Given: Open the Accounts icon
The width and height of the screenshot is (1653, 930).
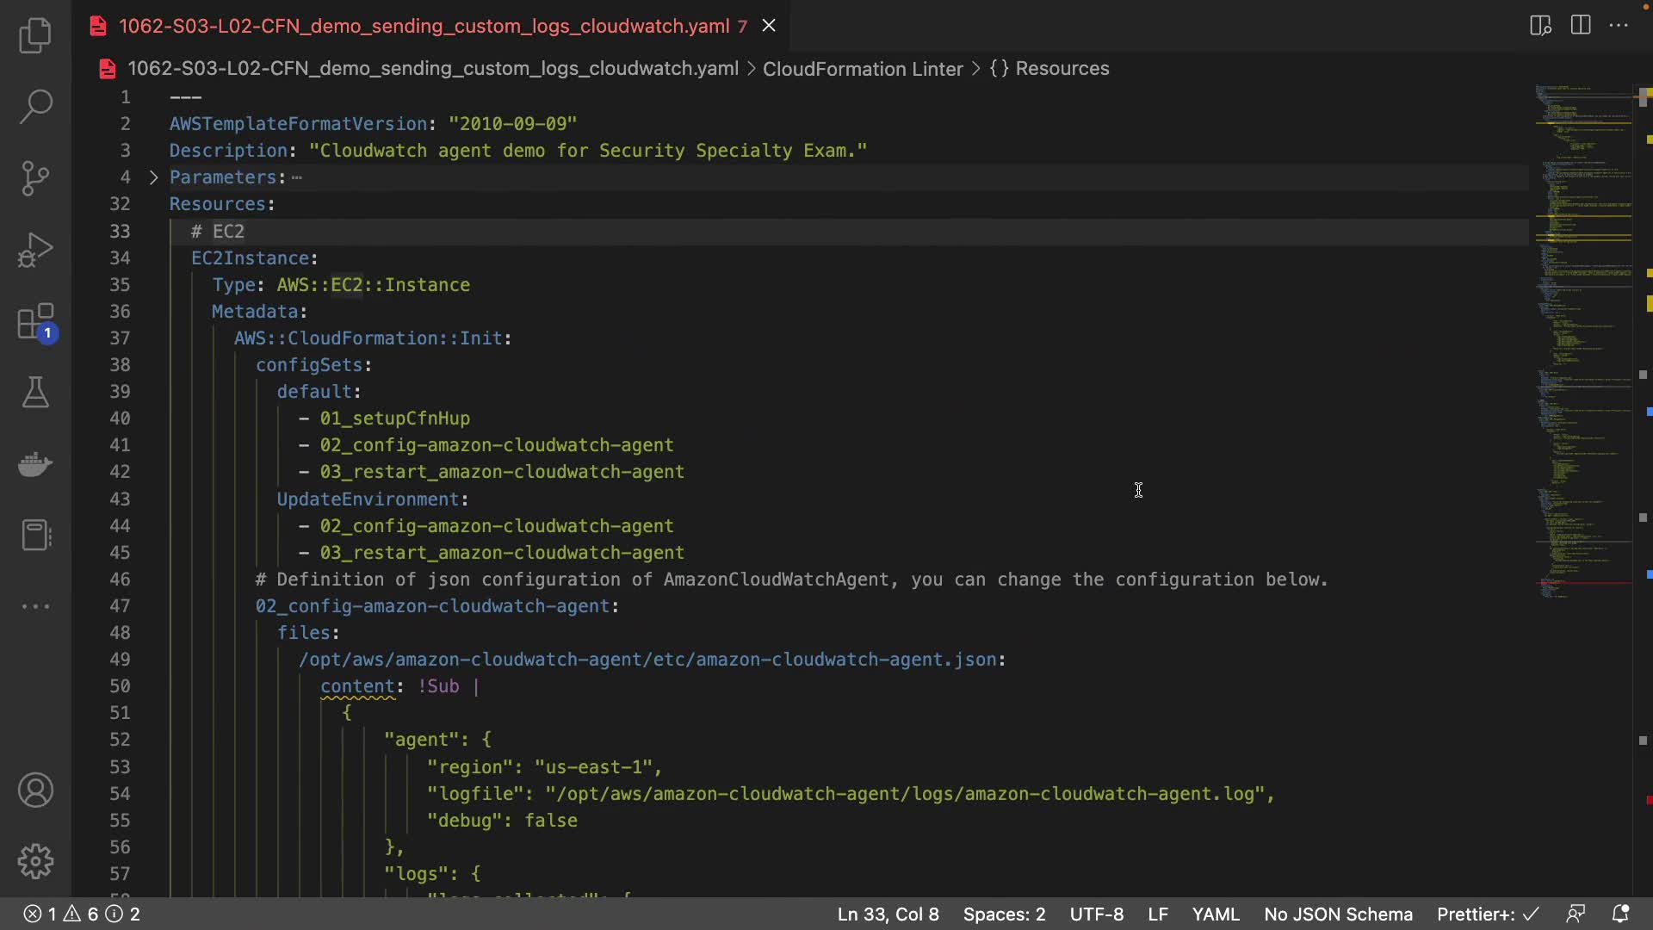Looking at the screenshot, I should (35, 790).
